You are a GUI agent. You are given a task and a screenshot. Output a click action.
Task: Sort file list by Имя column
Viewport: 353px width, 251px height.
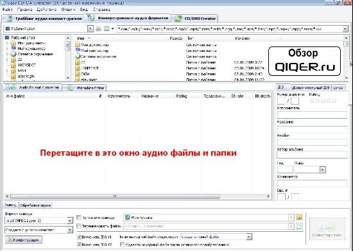point(81,39)
